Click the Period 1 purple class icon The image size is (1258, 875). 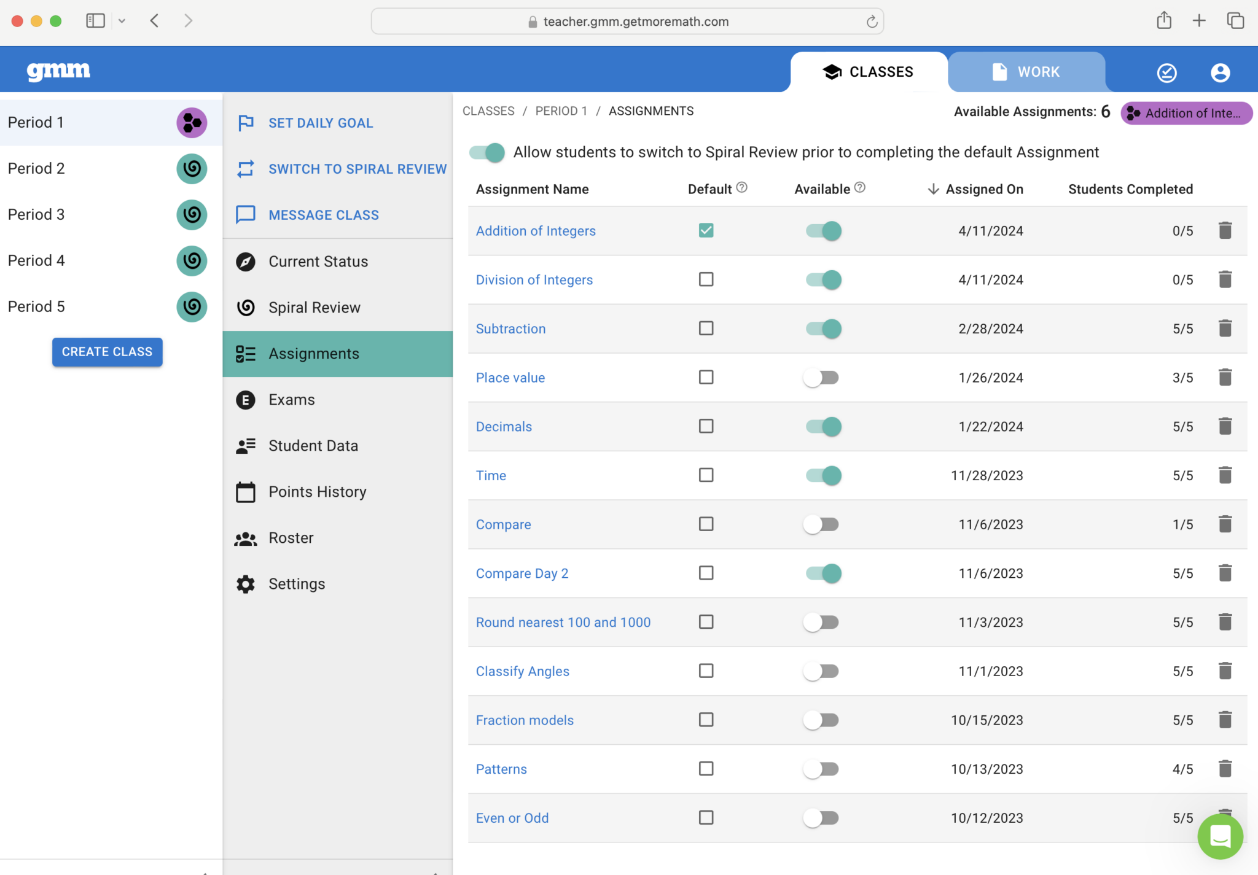192,122
